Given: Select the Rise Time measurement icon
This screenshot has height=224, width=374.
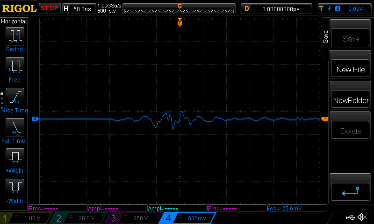Looking at the screenshot, I should (x=15, y=97).
